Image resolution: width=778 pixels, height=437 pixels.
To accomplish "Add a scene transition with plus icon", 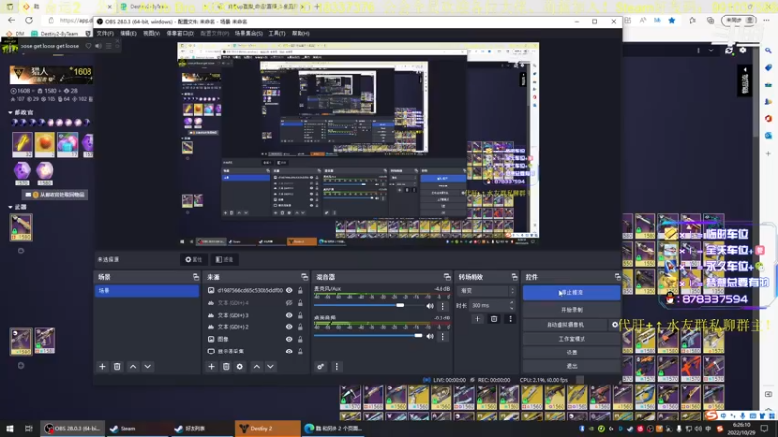I will pos(477,319).
